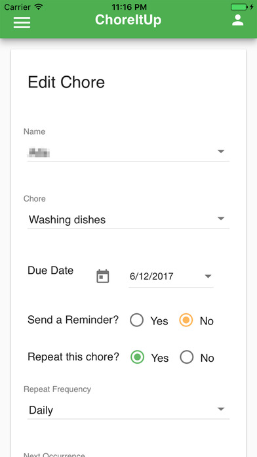Tap the calendar icon beside Due Date

(103, 276)
